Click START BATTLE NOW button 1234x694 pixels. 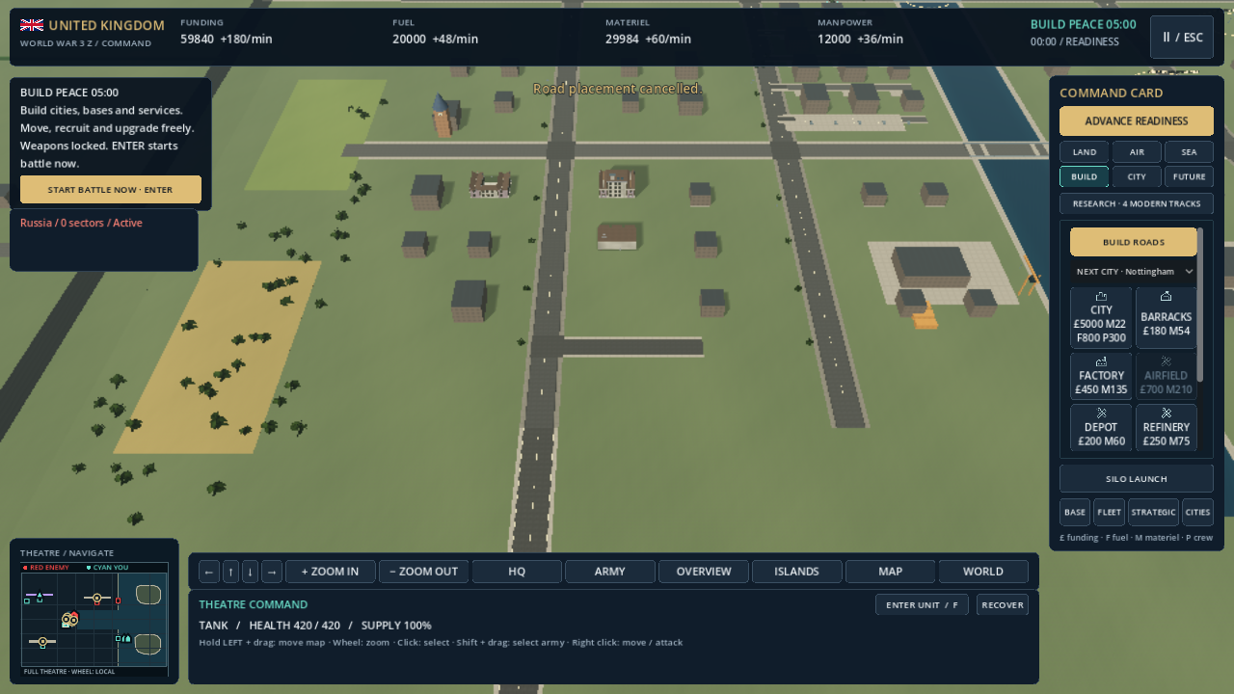[111, 190]
